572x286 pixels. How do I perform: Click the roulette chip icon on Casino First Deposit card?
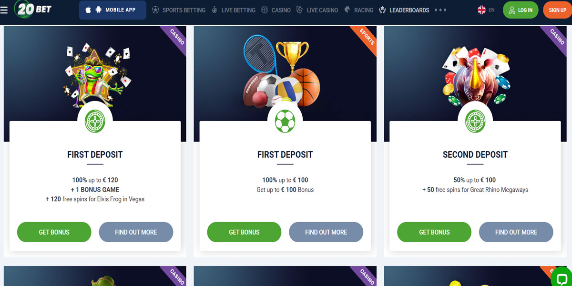95,121
